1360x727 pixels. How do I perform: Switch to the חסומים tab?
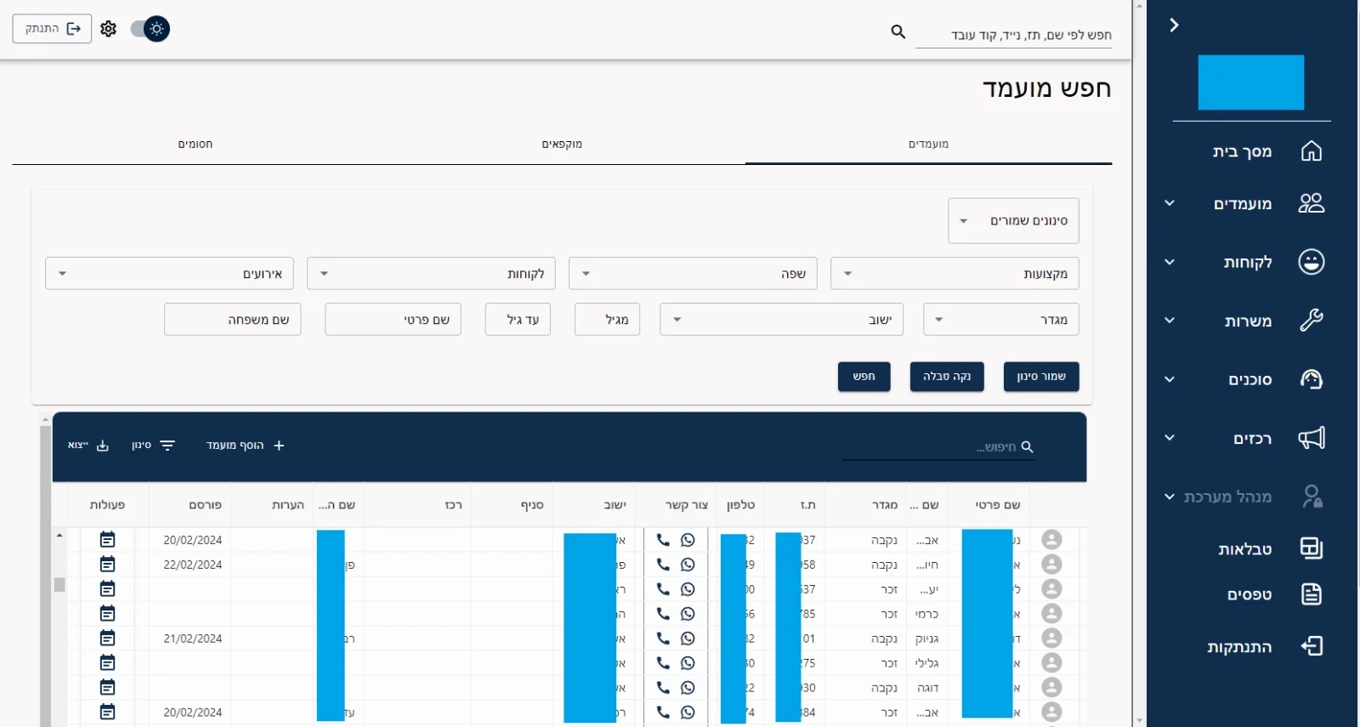pyautogui.click(x=195, y=145)
